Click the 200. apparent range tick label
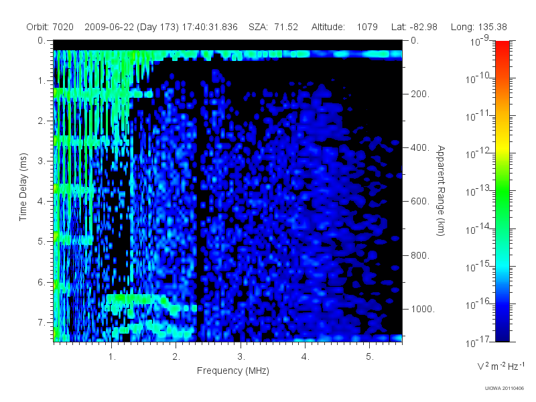 coord(420,94)
